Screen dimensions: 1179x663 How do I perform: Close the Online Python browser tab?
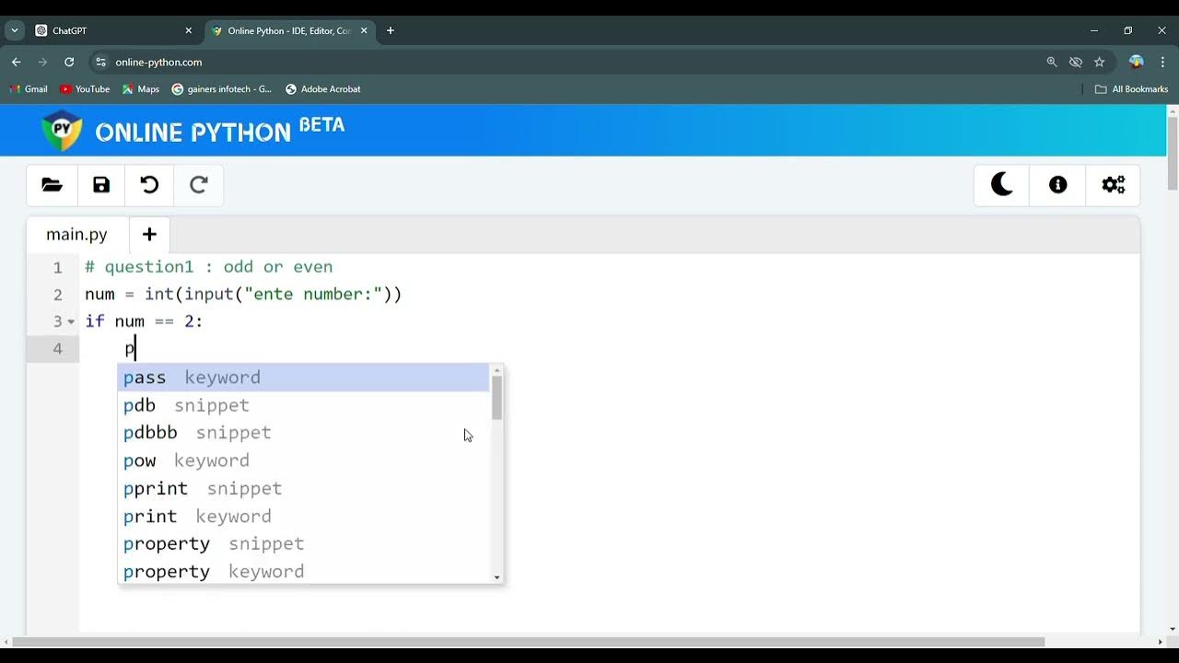tap(364, 30)
